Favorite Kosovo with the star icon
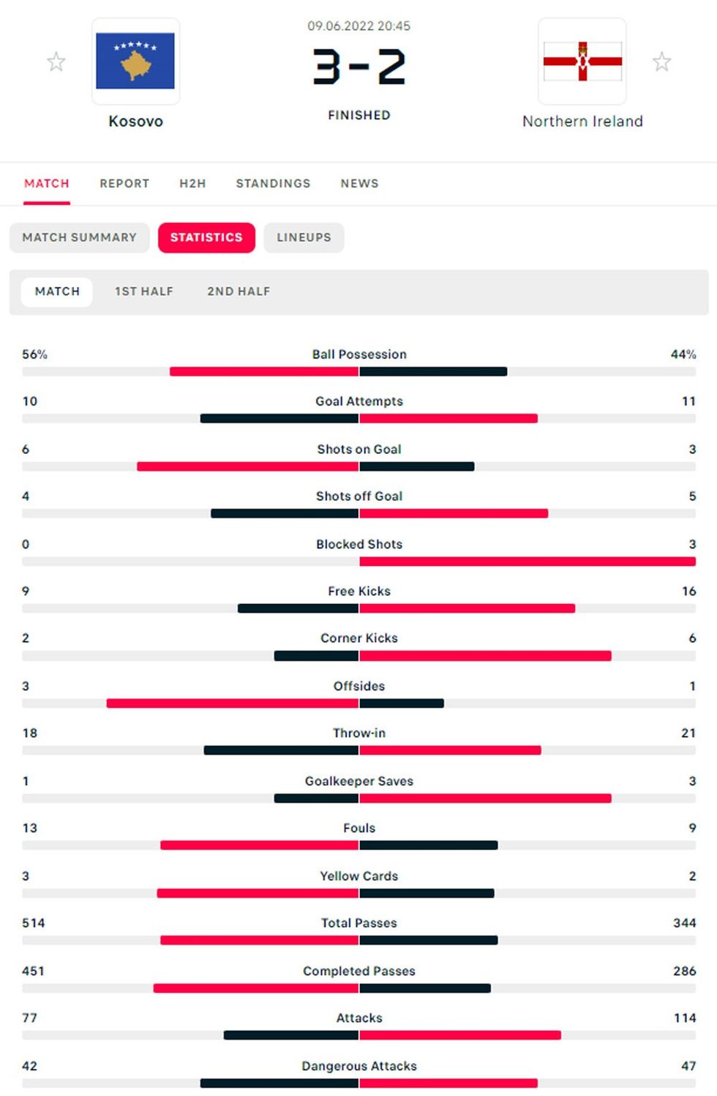Image resolution: width=717 pixels, height=1096 pixels. pyautogui.click(x=56, y=62)
